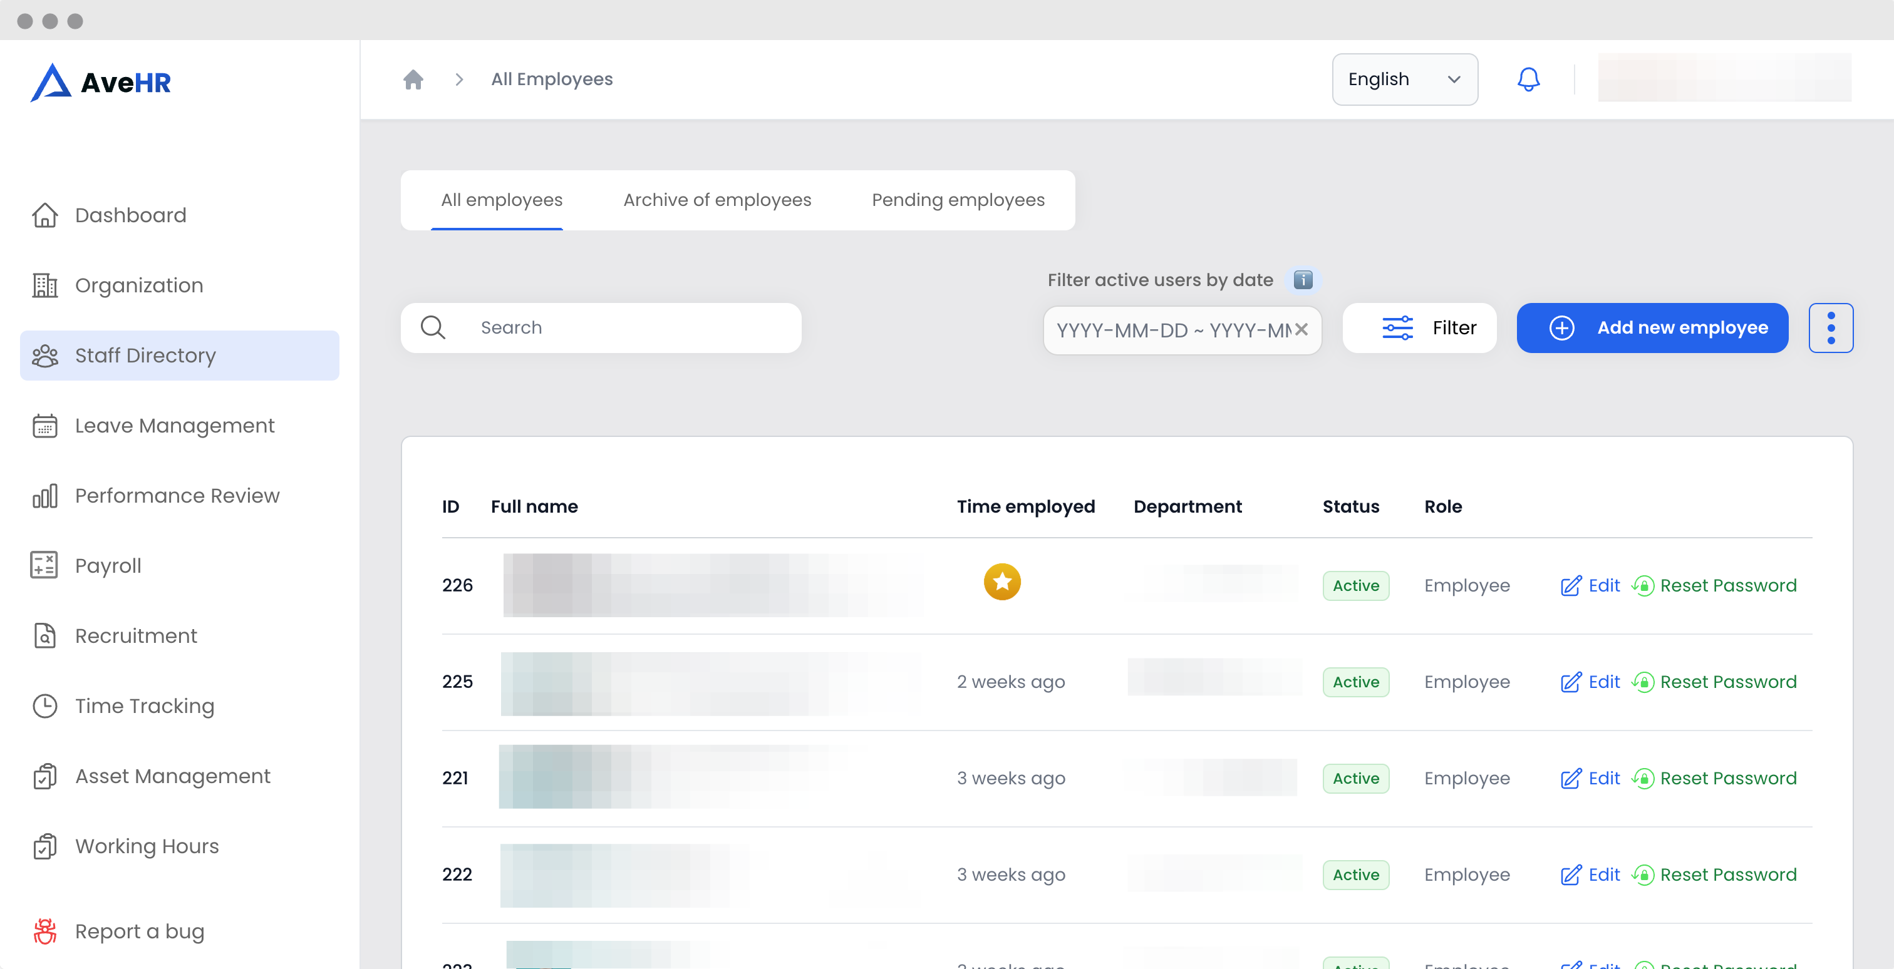Edit employee with ID 221
1894x969 pixels.
point(1590,778)
